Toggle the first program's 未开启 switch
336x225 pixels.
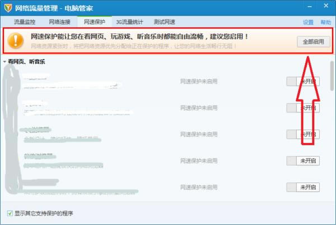point(303,81)
